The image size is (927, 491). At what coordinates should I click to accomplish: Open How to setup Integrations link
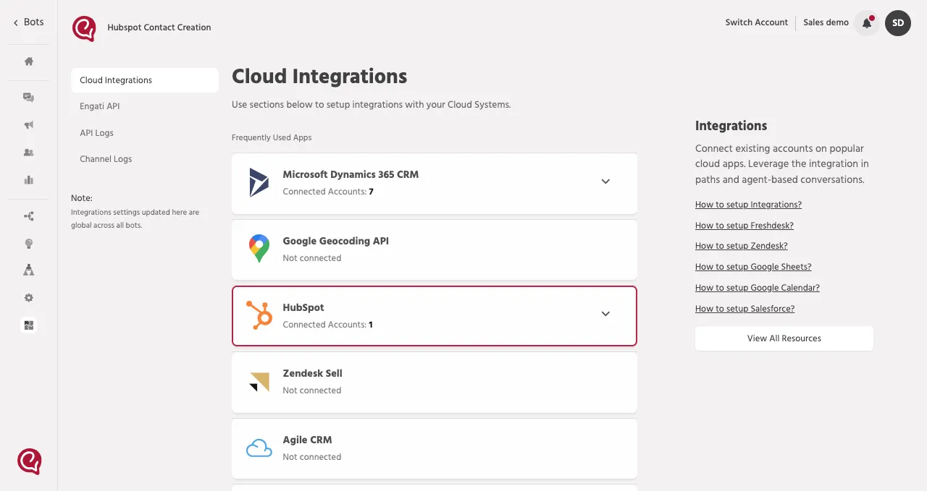(x=748, y=205)
